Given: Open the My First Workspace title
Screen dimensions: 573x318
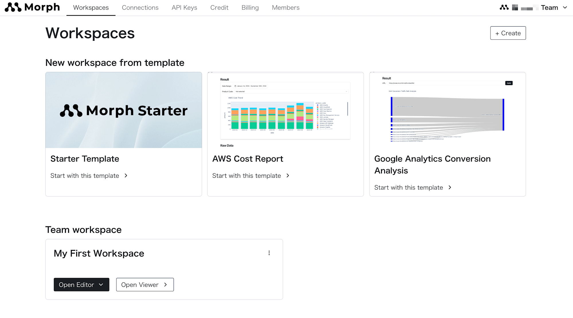Looking at the screenshot, I should pos(99,253).
